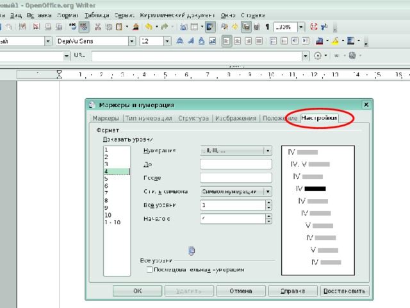Set Justified paragraph alignment
The width and height of the screenshot is (410, 308).
tap(259, 41)
